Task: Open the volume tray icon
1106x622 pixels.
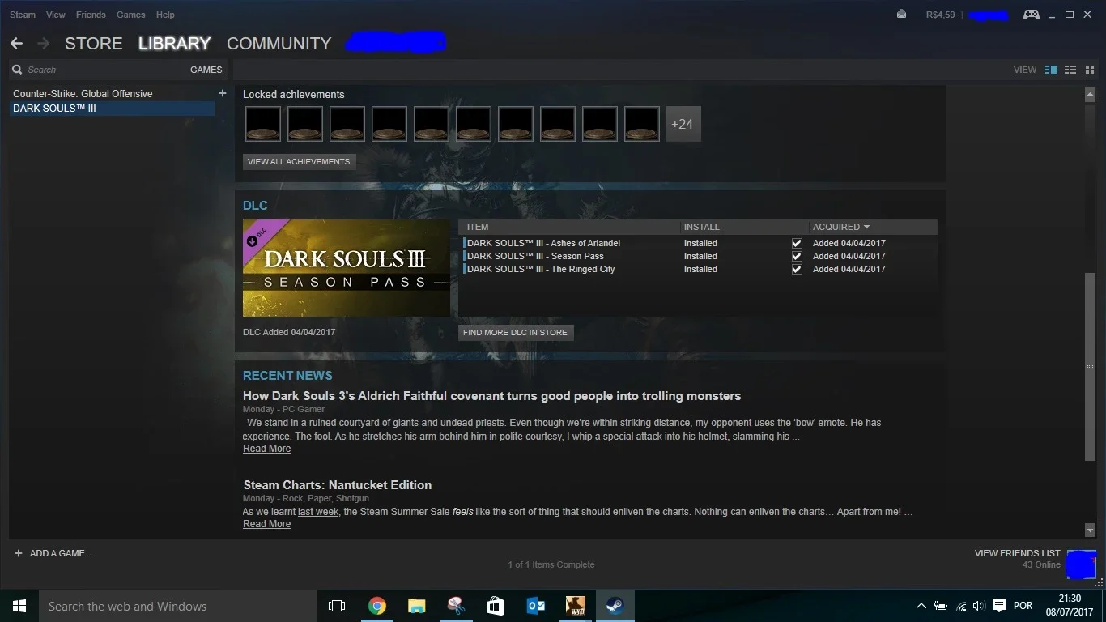Action: (978, 606)
